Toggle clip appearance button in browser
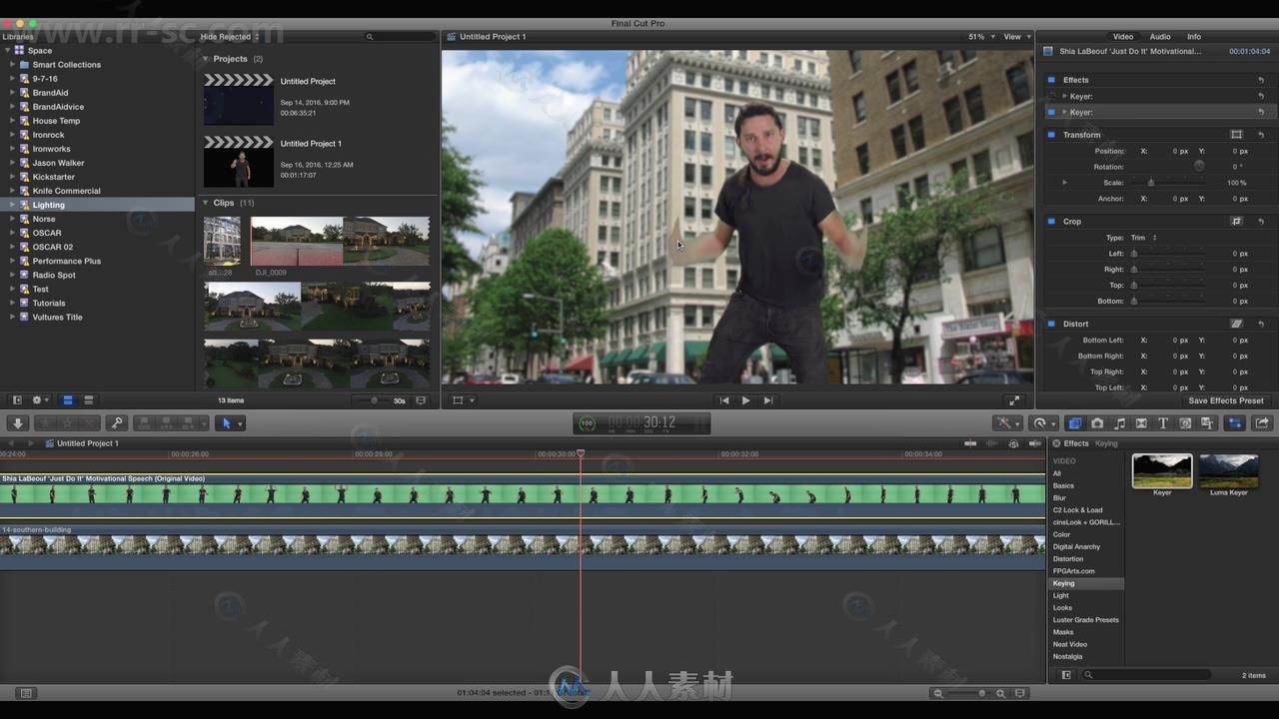Viewport: 1279px width, 719px height. click(421, 400)
